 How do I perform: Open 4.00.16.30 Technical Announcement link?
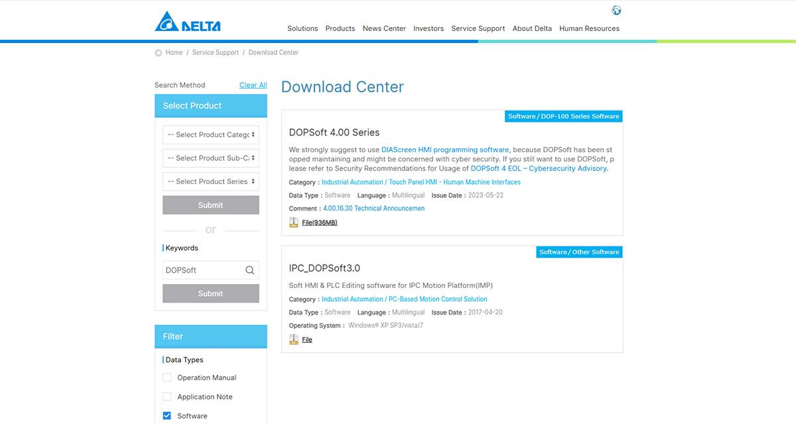click(x=374, y=209)
